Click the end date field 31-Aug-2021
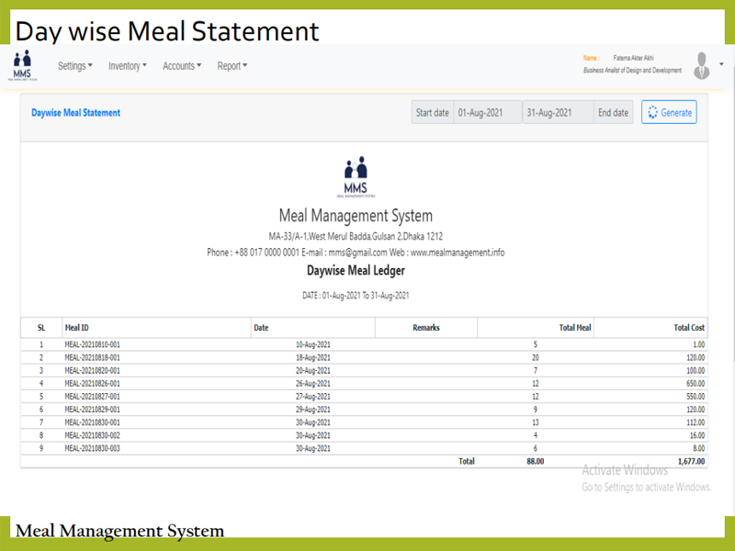 point(557,113)
